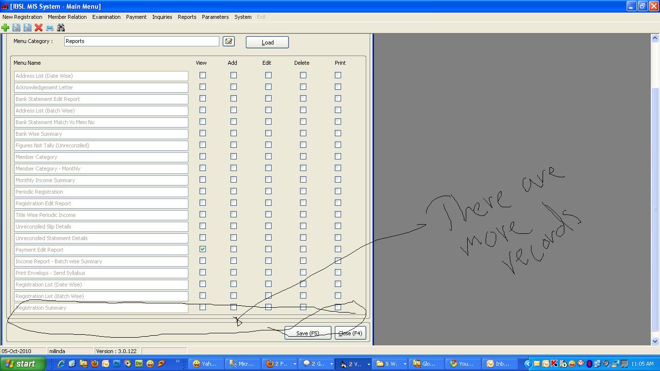Check View for Periodic Registration
The image size is (660, 371).
pos(202,191)
